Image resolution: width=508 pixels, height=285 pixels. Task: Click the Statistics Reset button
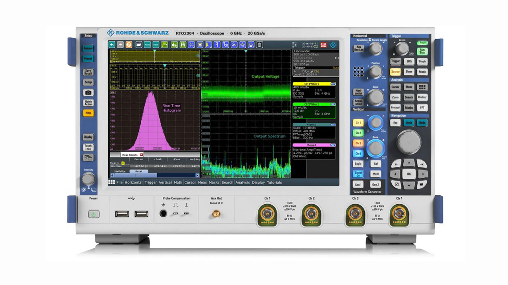(139, 171)
